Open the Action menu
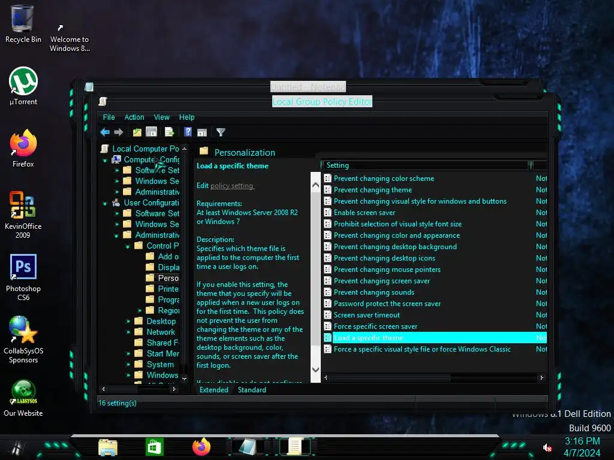The height and width of the screenshot is (460, 614). tap(134, 117)
